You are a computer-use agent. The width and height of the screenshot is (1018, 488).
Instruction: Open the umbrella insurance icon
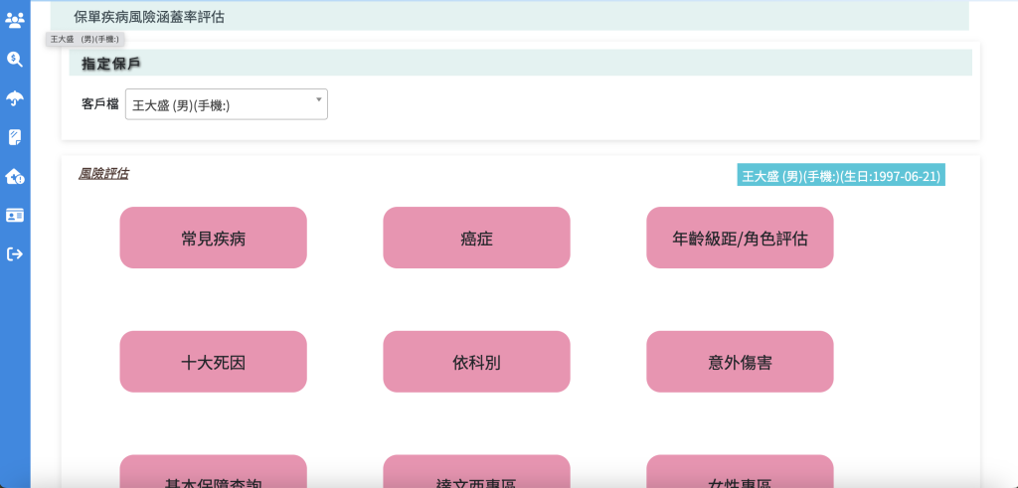click(15, 97)
